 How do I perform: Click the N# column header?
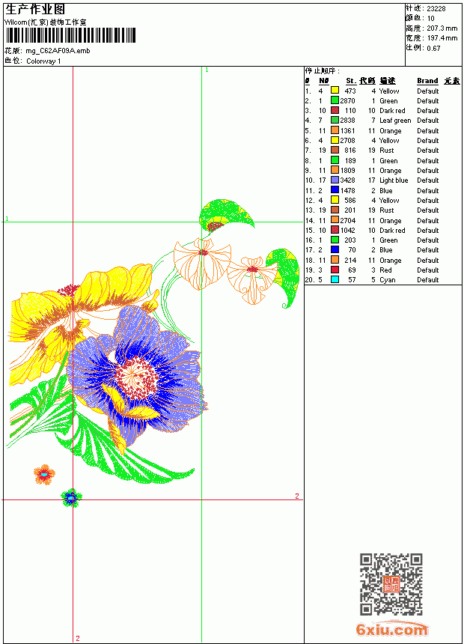pyautogui.click(x=324, y=81)
